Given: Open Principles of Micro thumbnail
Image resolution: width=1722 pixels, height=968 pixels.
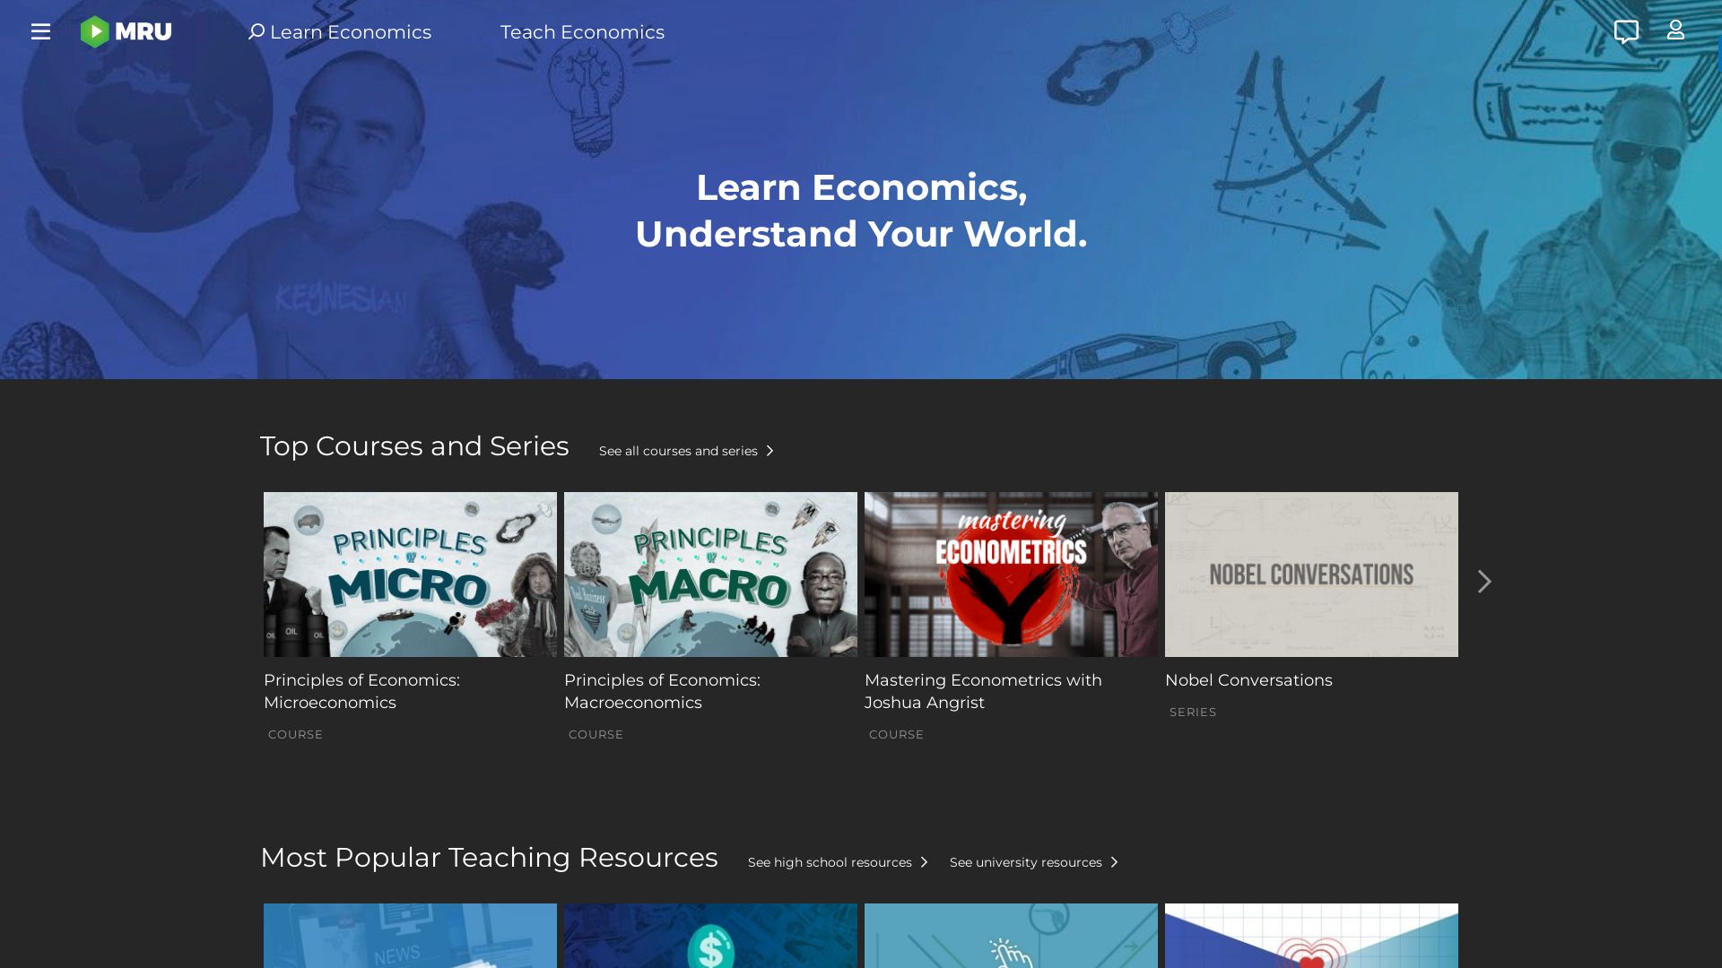Looking at the screenshot, I should coord(410,575).
